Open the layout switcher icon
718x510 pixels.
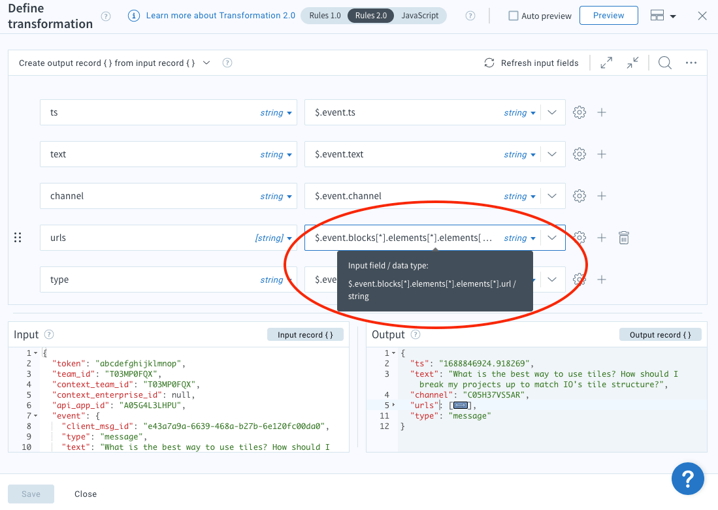(x=657, y=16)
